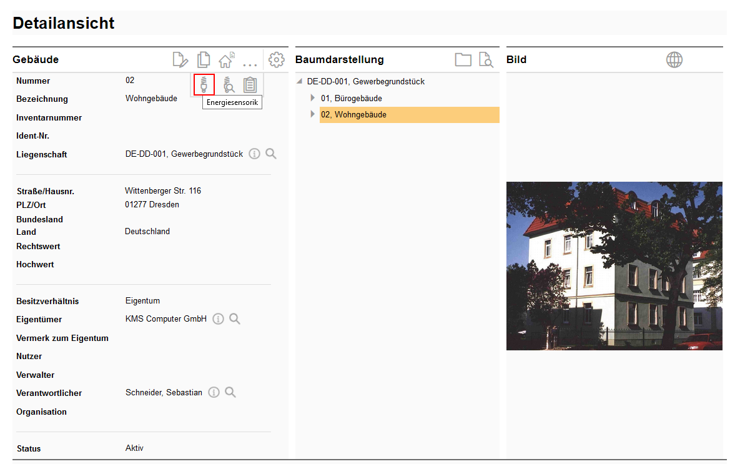
Task: Show info for Liegenschaft DE-DD-001
Action: tap(254, 154)
